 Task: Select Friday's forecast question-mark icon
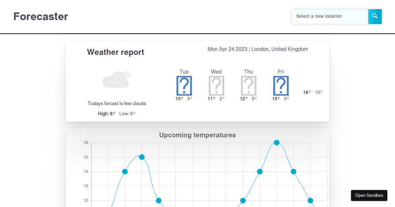tap(281, 85)
